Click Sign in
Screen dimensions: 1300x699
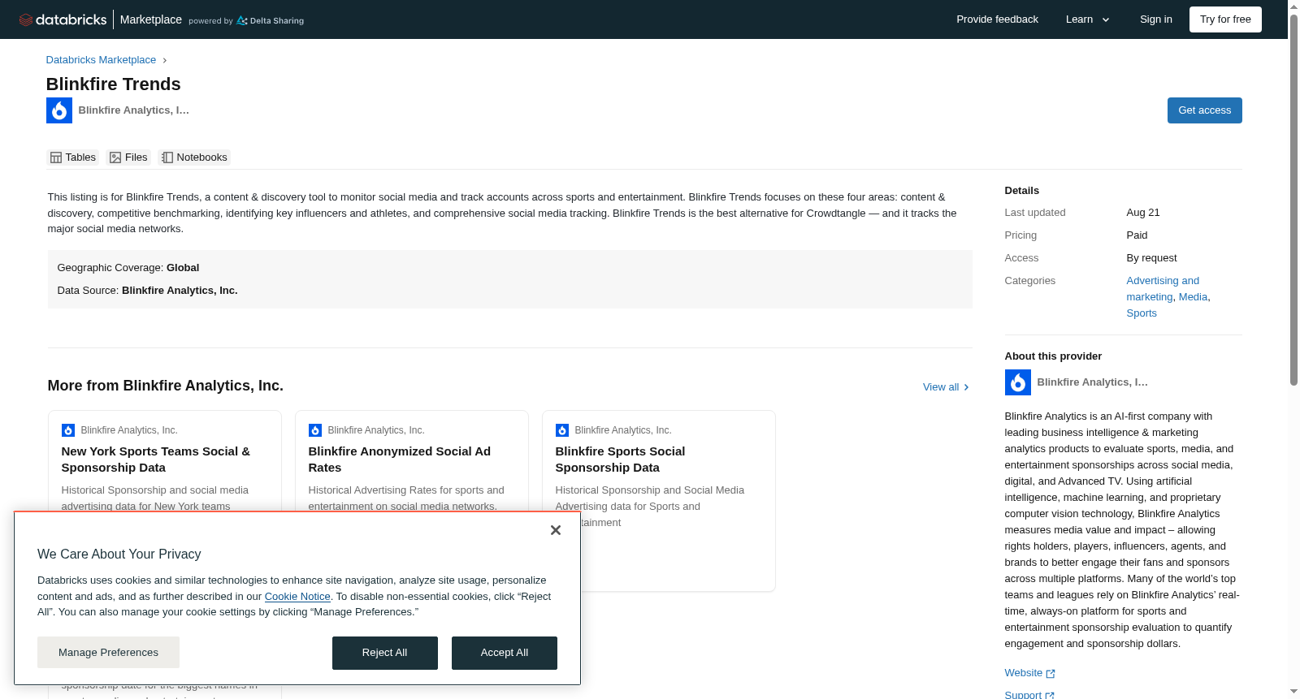coord(1155,19)
